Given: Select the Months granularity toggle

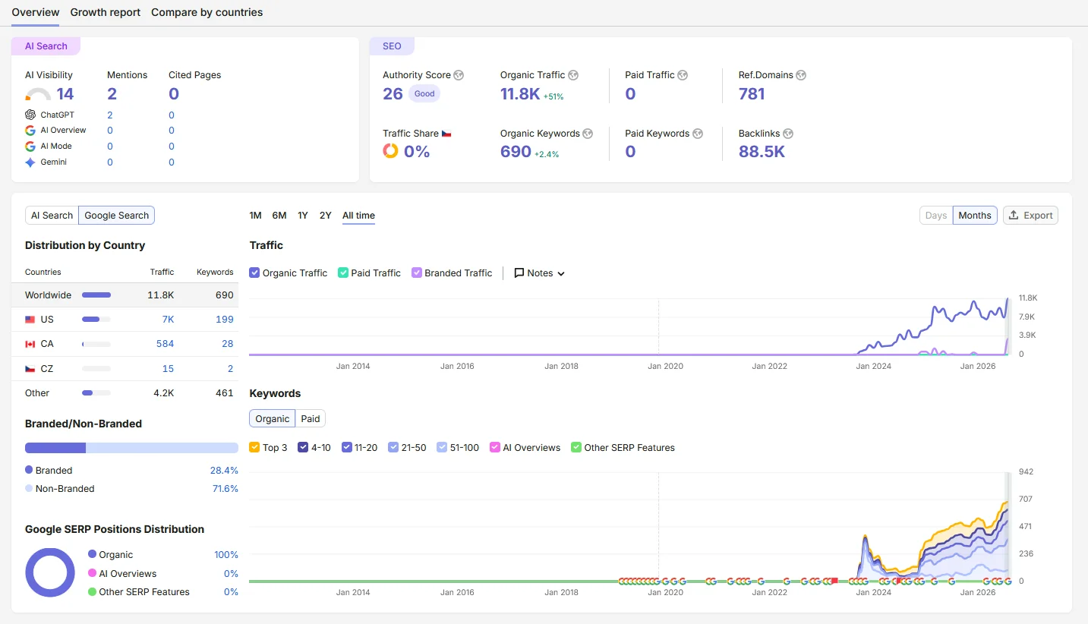Looking at the screenshot, I should click(x=975, y=216).
